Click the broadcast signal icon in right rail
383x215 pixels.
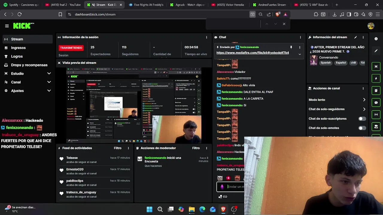click(x=376, y=115)
